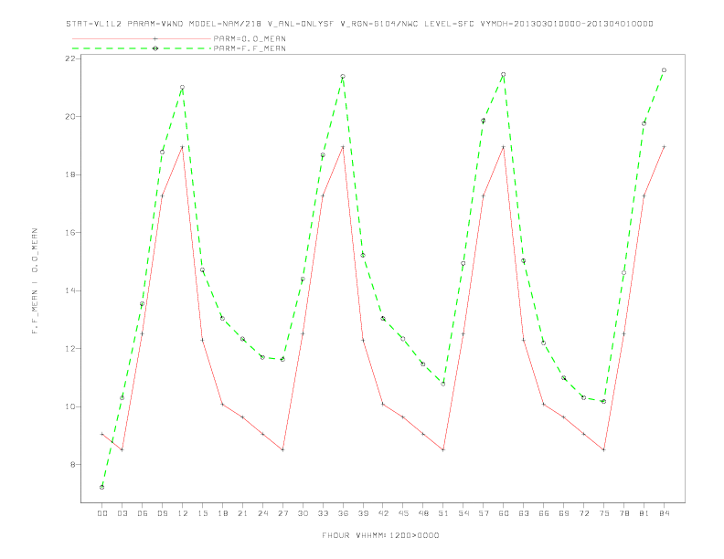
Task: Click the x-axis tick label 60
Action: pyautogui.click(x=504, y=513)
